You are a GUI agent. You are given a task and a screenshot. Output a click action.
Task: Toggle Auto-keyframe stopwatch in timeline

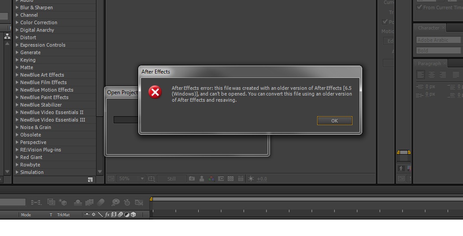(x=127, y=202)
